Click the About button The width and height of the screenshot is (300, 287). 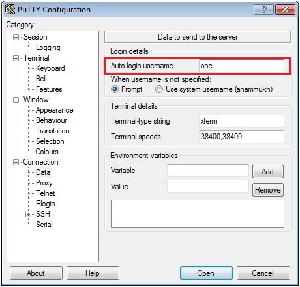pyautogui.click(x=36, y=273)
